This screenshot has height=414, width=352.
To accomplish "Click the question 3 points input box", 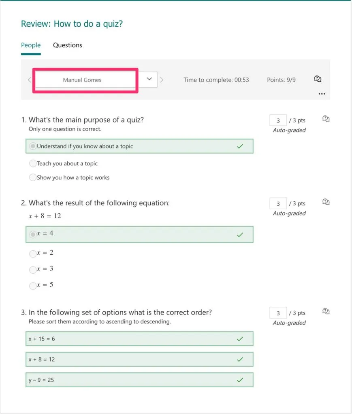I will point(278,313).
